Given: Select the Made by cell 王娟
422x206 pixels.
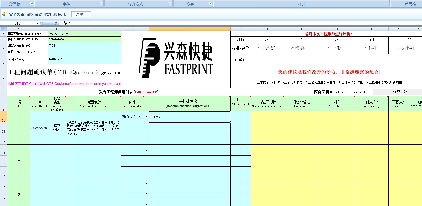Looking at the screenshot, I should [85, 46].
